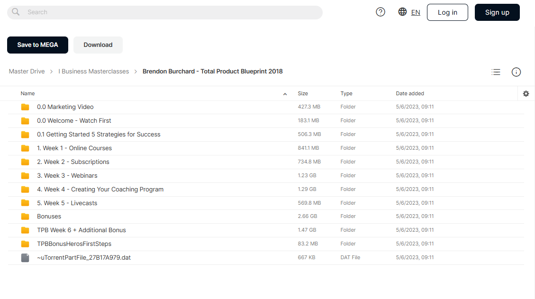535x299 pixels.
Task: Click folder icon for Week 4 Coaching Program
Action: coord(25,190)
